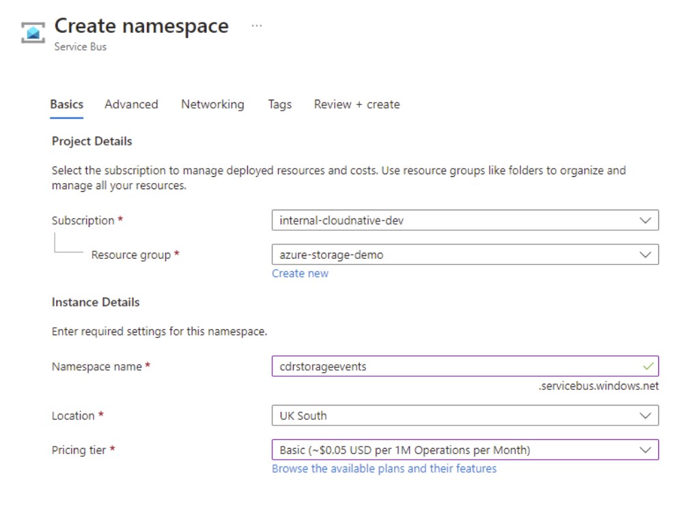The height and width of the screenshot is (506, 687).
Task: Go to the Networking tab
Action: pos(212,104)
